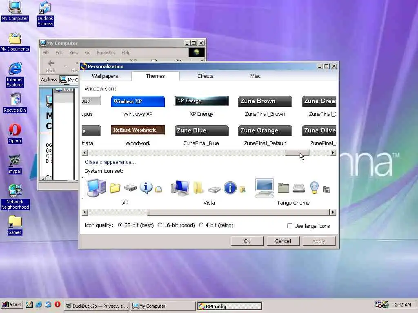Select 32-bit (best) icon quality
This screenshot has width=418, height=313.
pyautogui.click(x=136, y=225)
